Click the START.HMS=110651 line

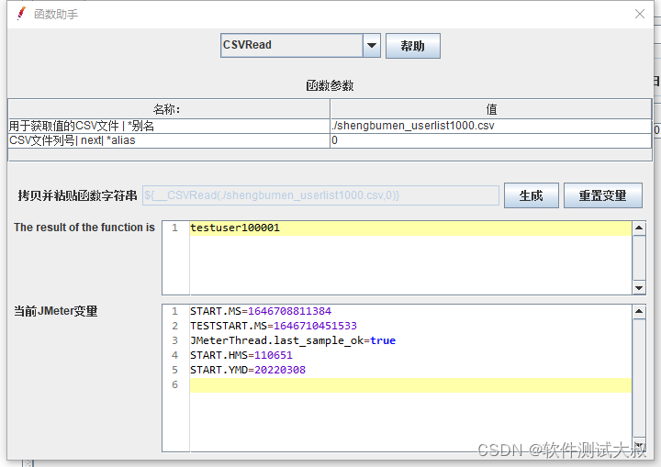click(241, 355)
